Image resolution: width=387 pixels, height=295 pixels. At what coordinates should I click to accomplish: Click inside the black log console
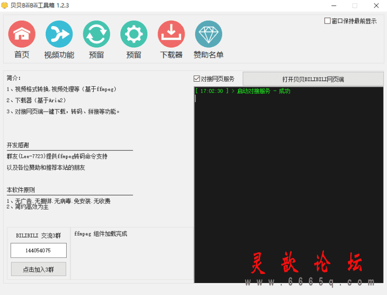click(x=289, y=185)
